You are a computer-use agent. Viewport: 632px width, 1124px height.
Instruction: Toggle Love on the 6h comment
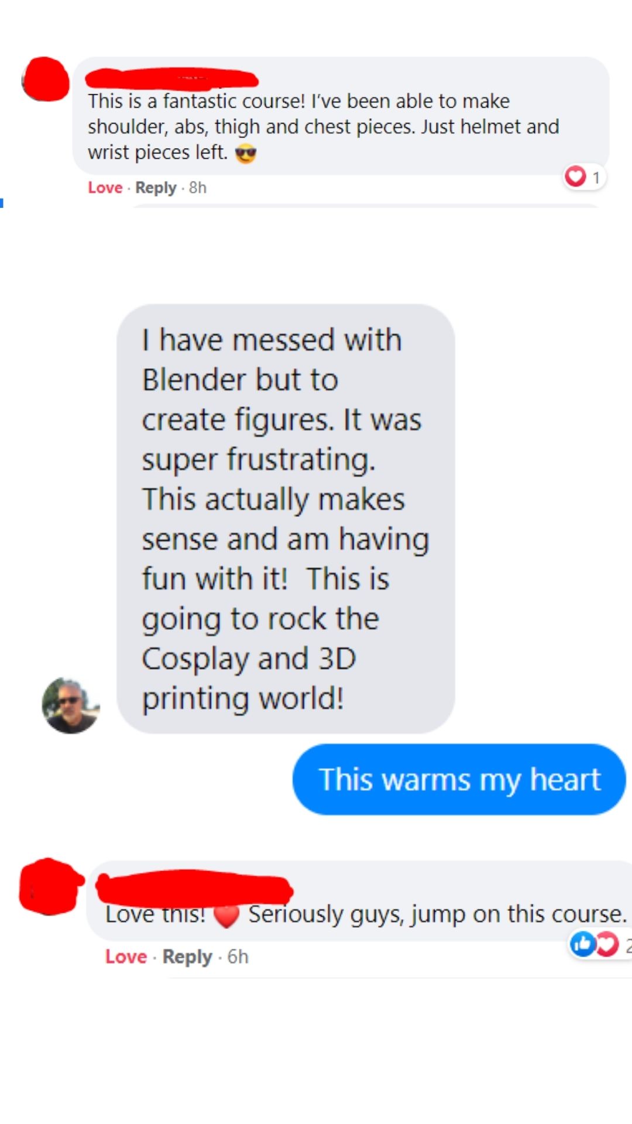click(126, 957)
